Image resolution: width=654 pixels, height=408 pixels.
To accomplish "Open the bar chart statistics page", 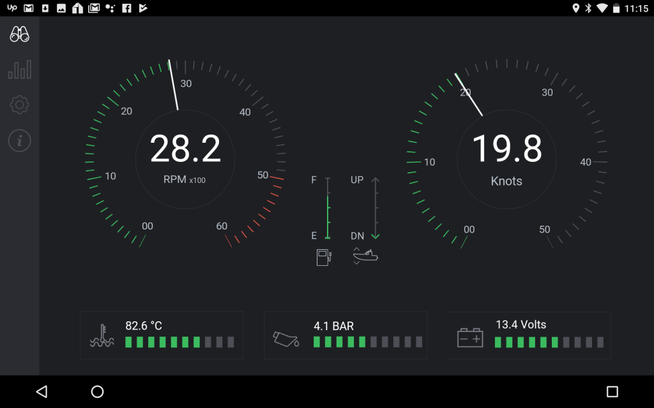I will (20, 69).
